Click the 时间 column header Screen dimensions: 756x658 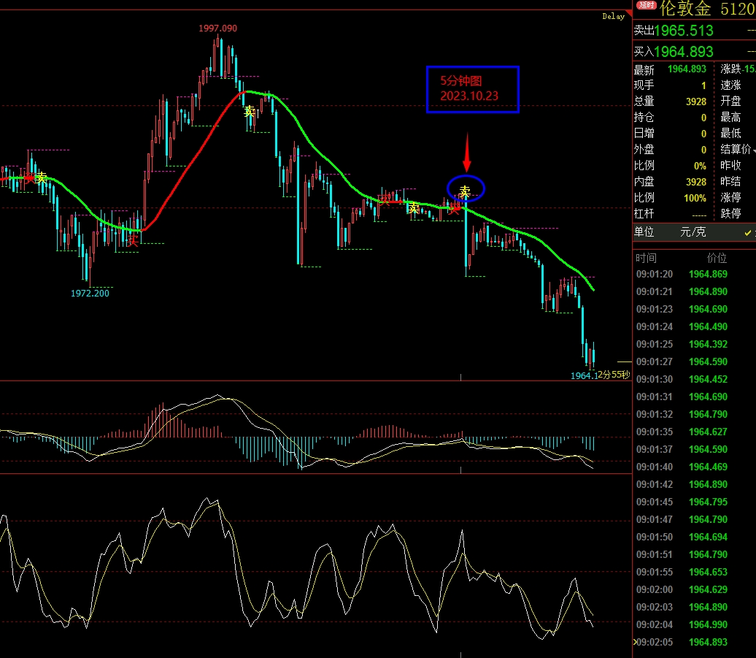coord(646,258)
